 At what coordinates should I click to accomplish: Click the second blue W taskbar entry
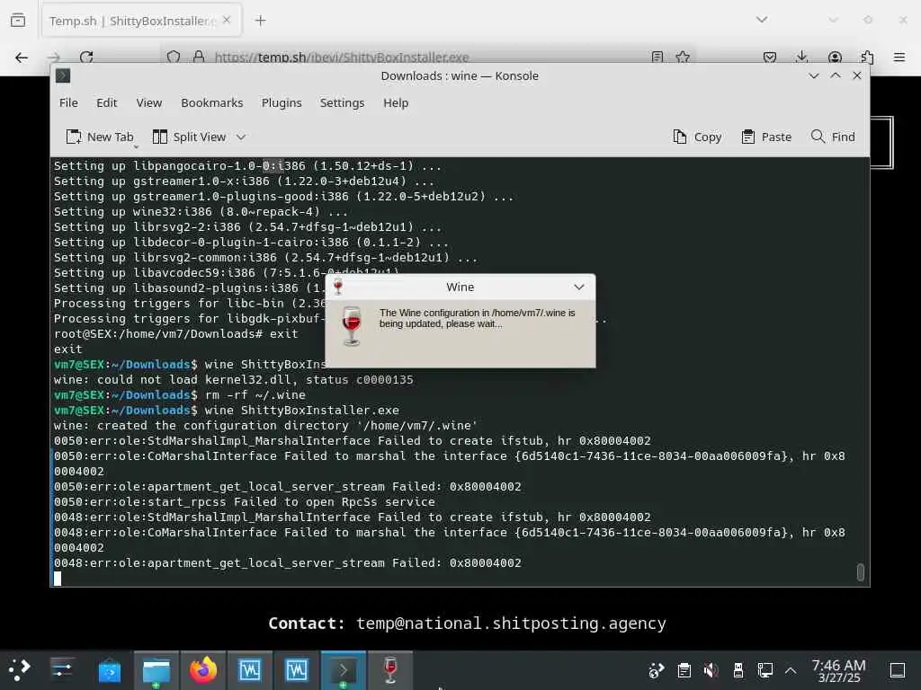(297, 670)
